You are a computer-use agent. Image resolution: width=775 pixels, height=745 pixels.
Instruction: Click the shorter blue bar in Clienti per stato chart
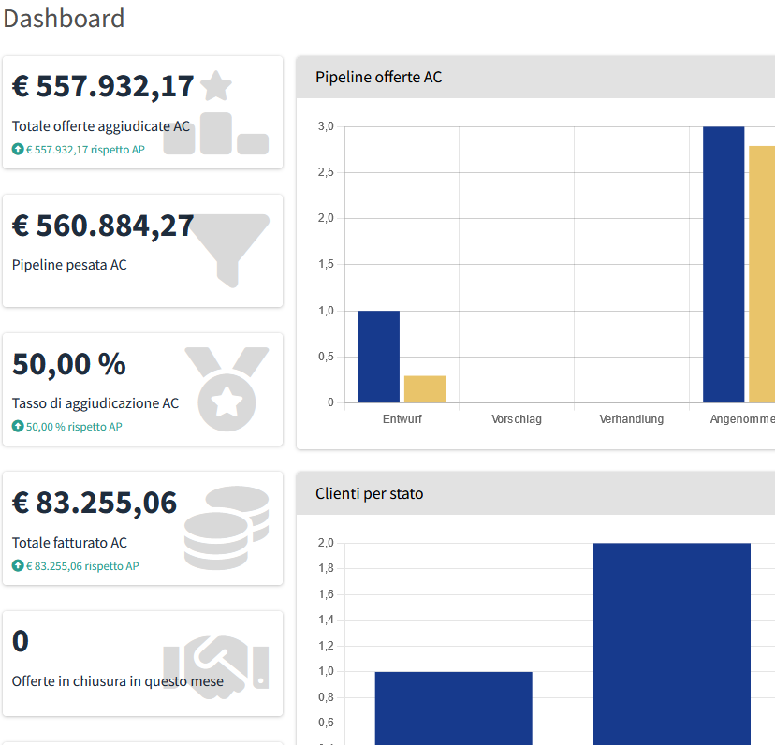pyautogui.click(x=454, y=708)
